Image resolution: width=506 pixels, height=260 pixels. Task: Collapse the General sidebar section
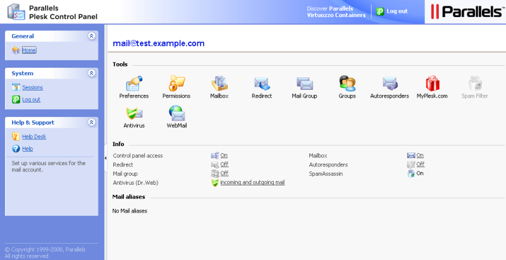pos(92,36)
